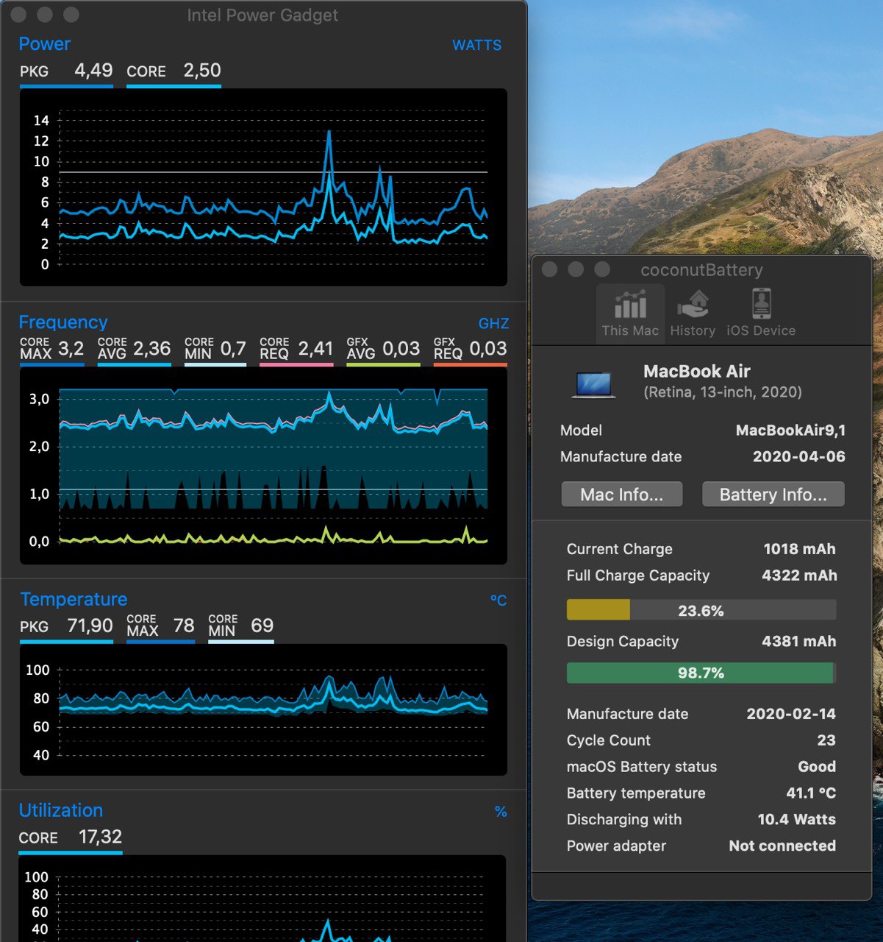The width and height of the screenshot is (883, 942).
Task: Click the Temperature graph in Intel Power Gadget
Action: [263, 709]
